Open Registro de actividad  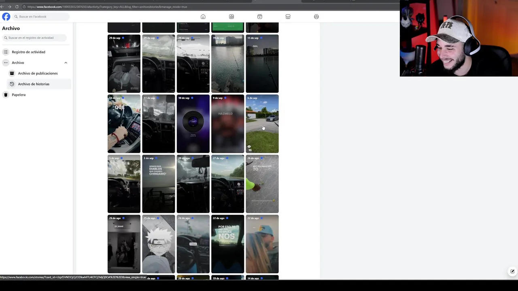36,52
